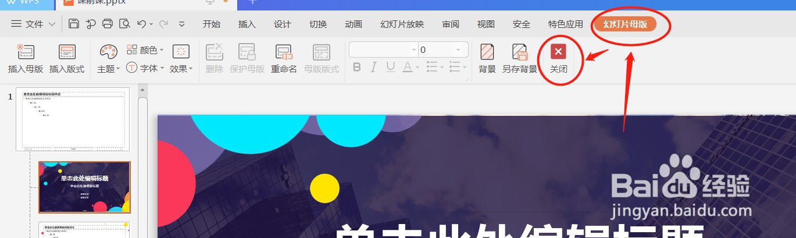Switch to the 插入 tab

pos(247,24)
